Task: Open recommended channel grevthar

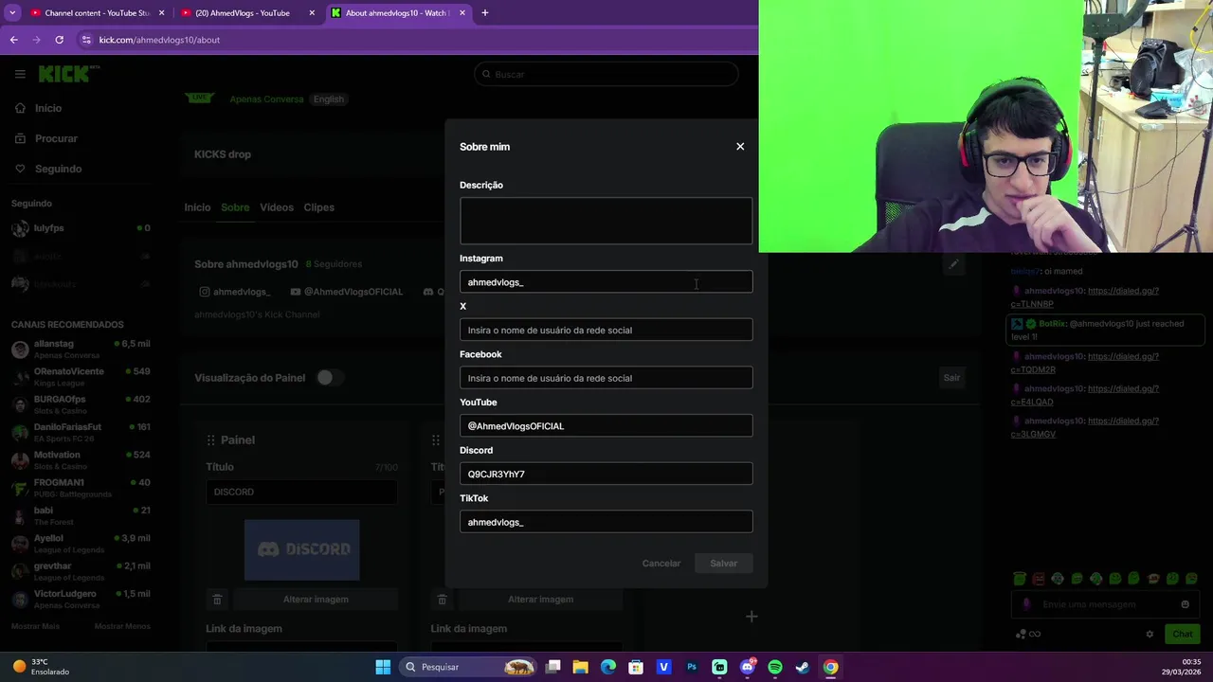Action: tap(81, 570)
